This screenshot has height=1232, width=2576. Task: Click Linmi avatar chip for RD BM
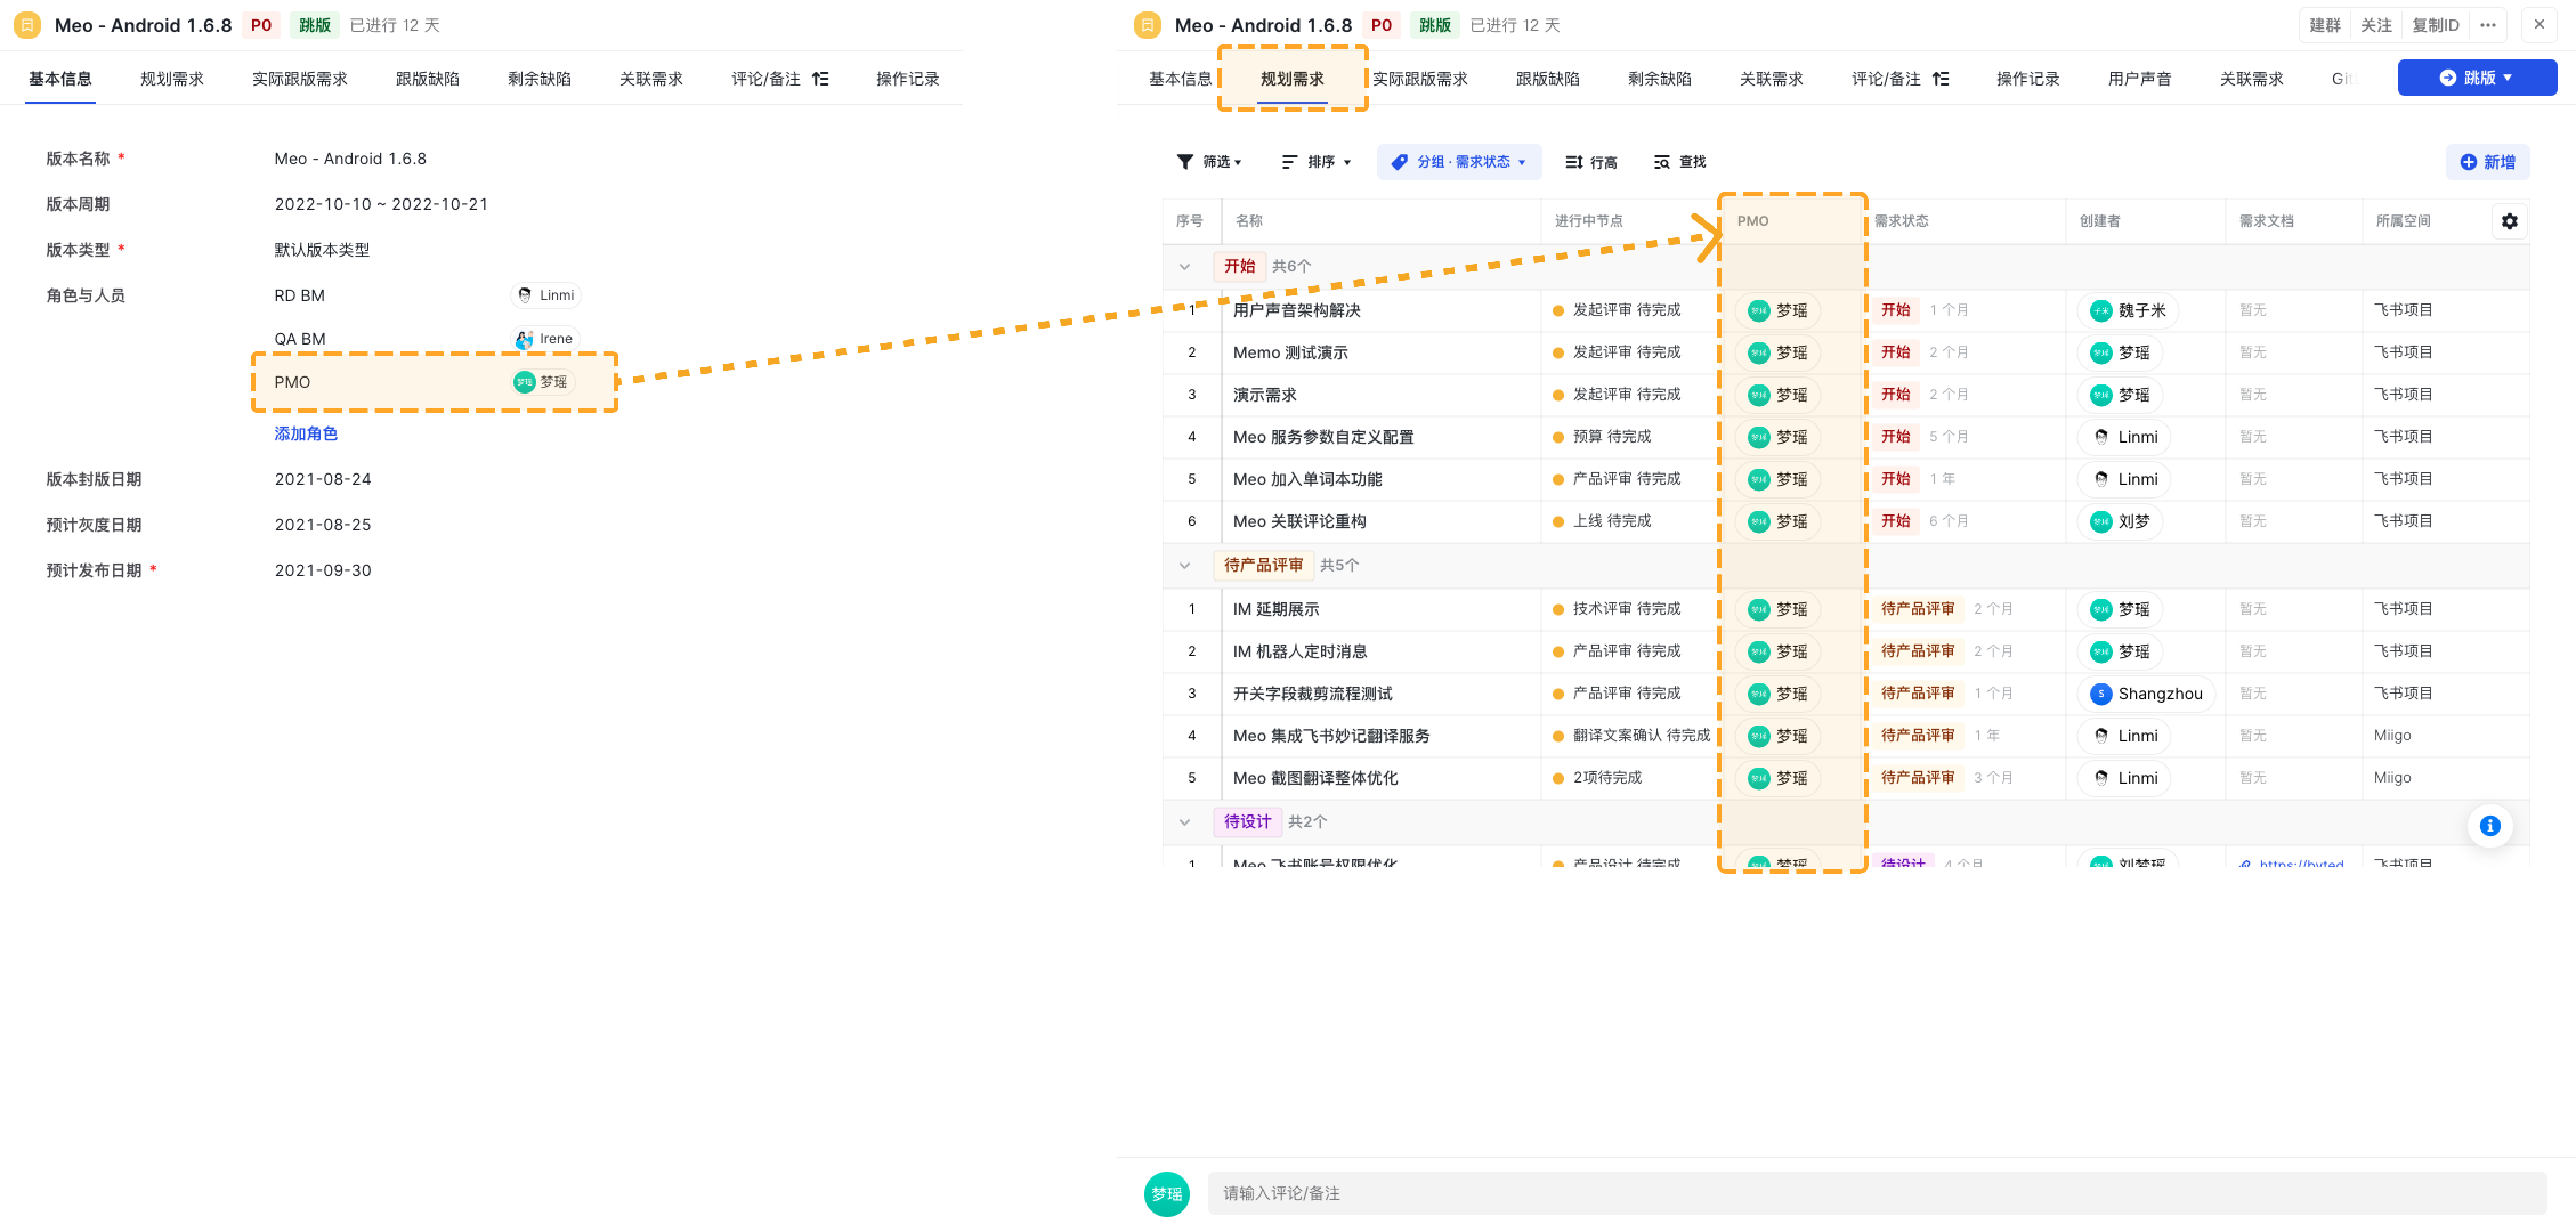click(546, 295)
